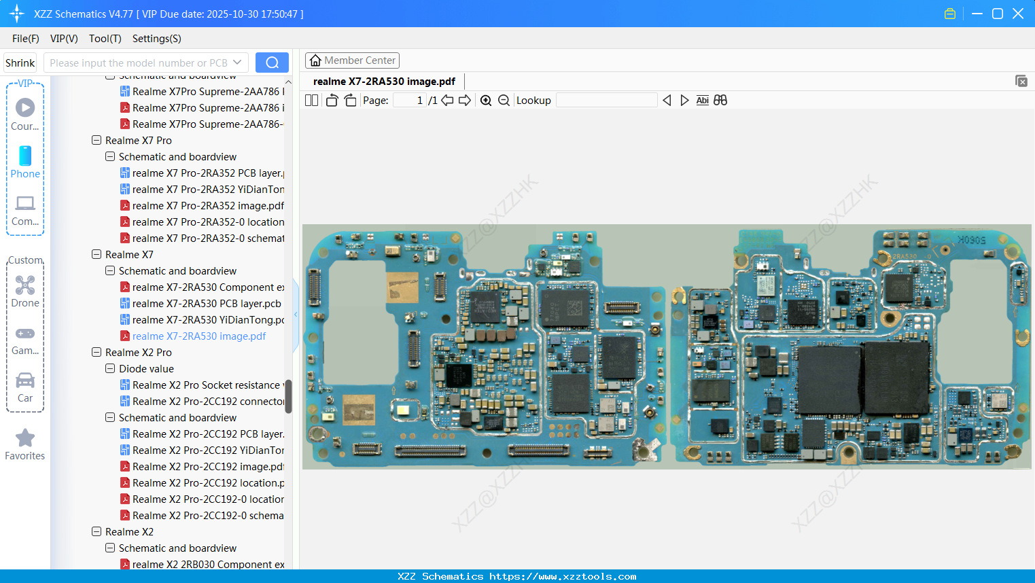Click the tree panel vertical scrollbar thumb
Image resolution: width=1035 pixels, height=583 pixels.
pyautogui.click(x=288, y=396)
